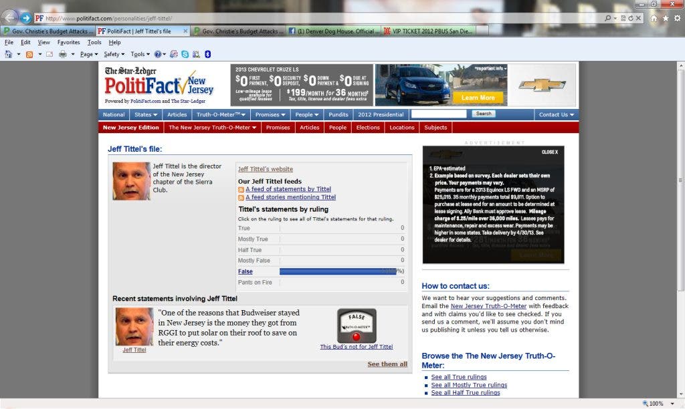Viewport: 685px width, 409px height.
Task: Click the 'See them all' link
Action: click(387, 364)
